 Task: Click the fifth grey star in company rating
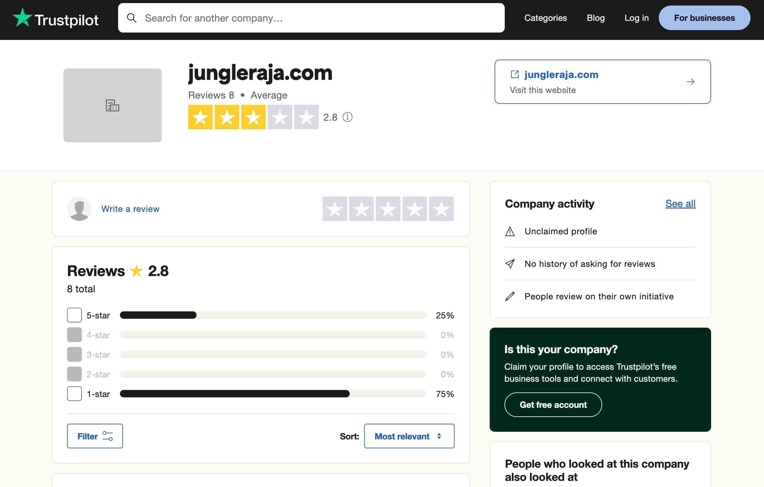point(306,117)
